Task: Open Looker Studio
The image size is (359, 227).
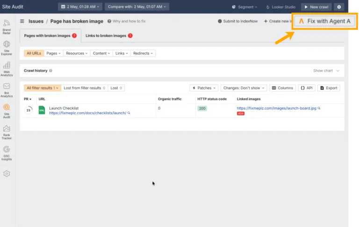Action: tap(280, 7)
